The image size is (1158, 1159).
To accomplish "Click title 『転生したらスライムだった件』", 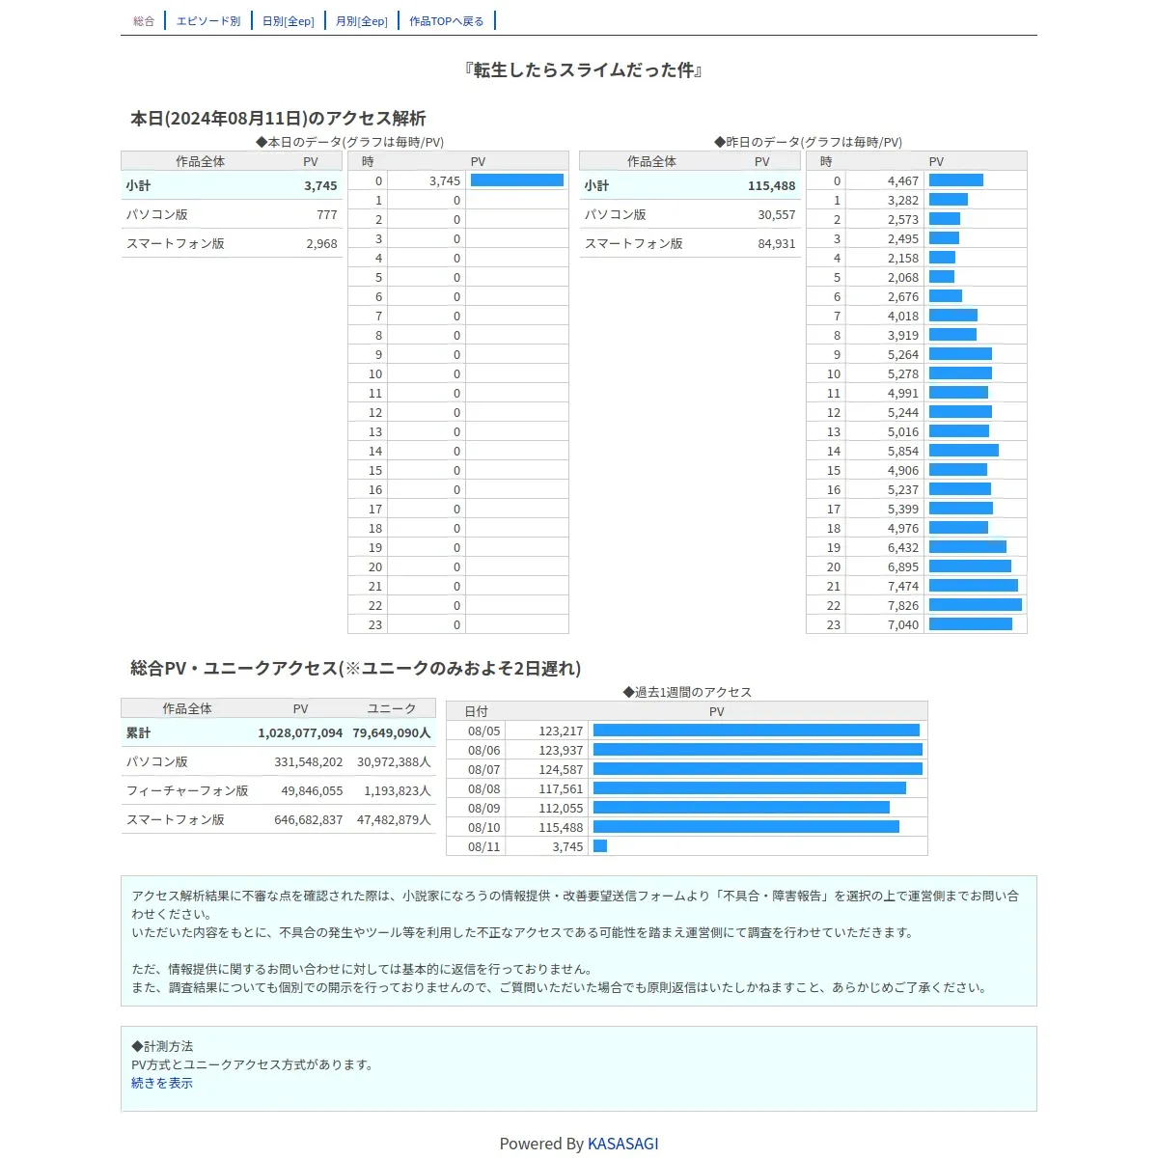I will tap(582, 70).
